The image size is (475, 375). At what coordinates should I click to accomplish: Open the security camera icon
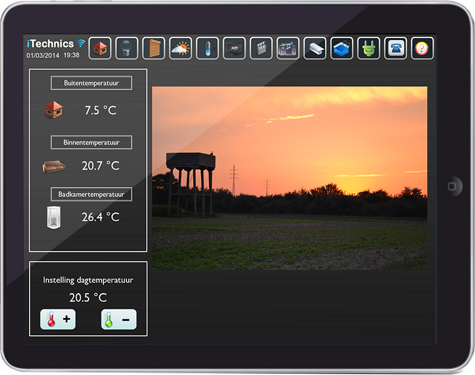315,48
